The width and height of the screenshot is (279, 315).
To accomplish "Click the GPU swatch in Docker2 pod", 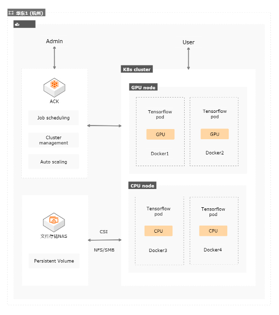I will 215,134.
